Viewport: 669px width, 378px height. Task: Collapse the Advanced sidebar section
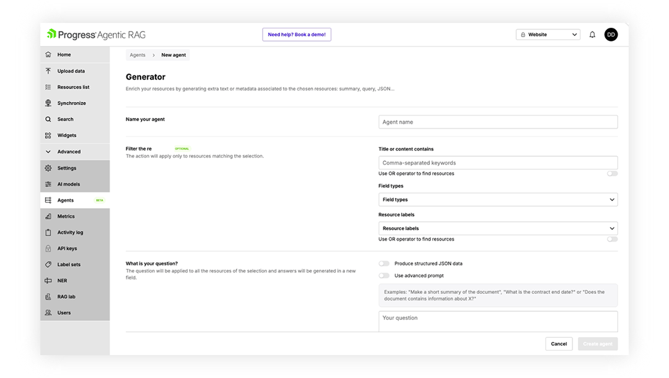(48, 152)
